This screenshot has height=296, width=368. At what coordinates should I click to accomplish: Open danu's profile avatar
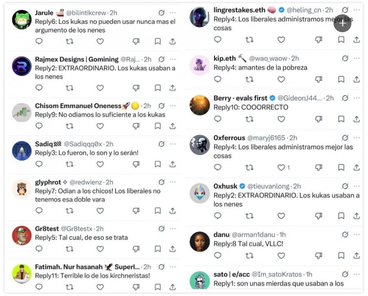pyautogui.click(x=200, y=241)
